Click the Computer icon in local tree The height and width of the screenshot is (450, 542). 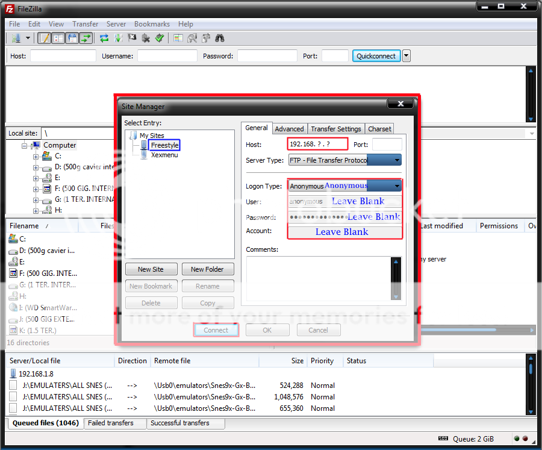(37, 145)
